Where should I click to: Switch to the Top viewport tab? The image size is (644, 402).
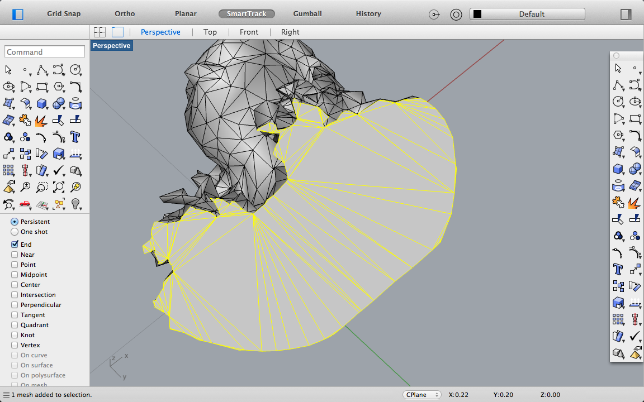tap(210, 32)
